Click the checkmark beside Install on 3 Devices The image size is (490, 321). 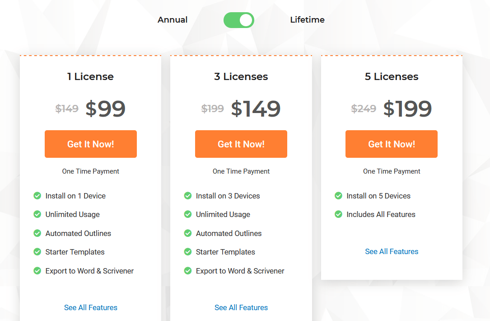click(188, 196)
